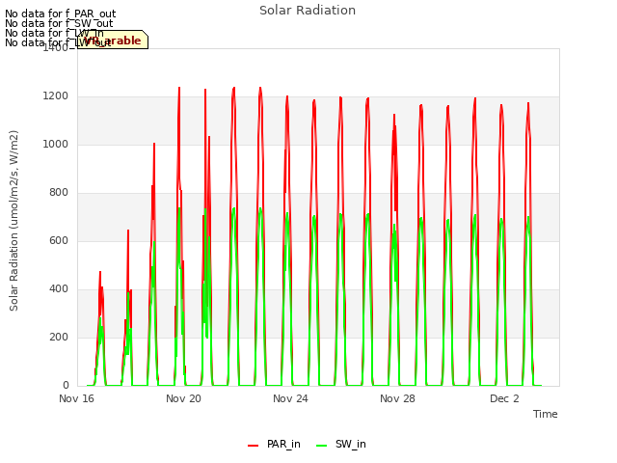Click the Nov 16 x-axis tick label

[77, 398]
